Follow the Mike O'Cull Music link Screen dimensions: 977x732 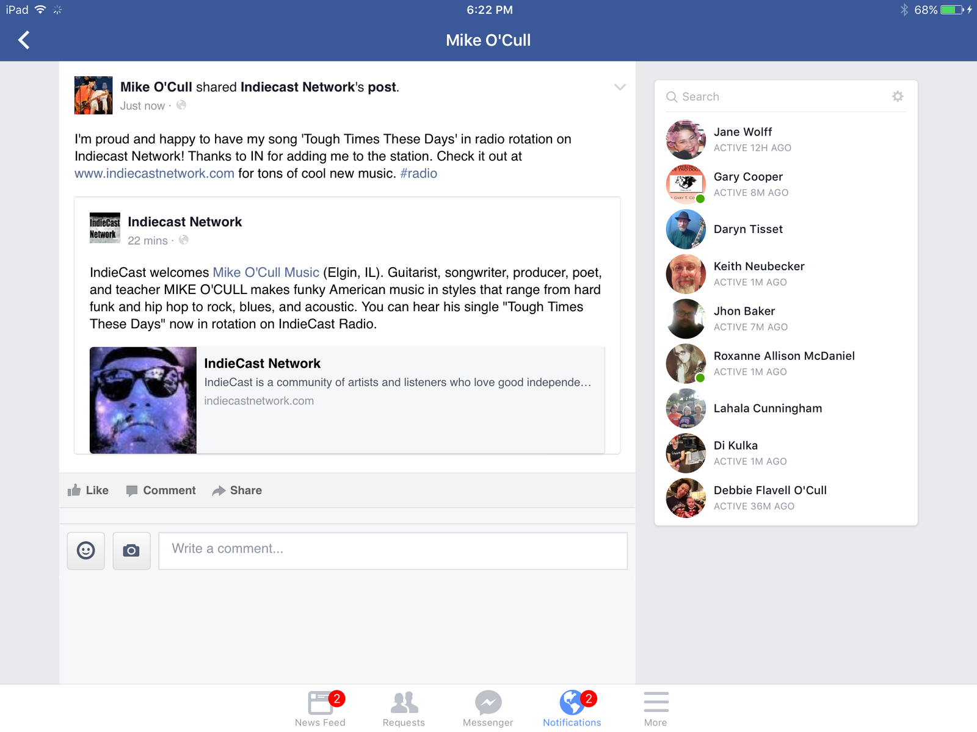click(266, 273)
